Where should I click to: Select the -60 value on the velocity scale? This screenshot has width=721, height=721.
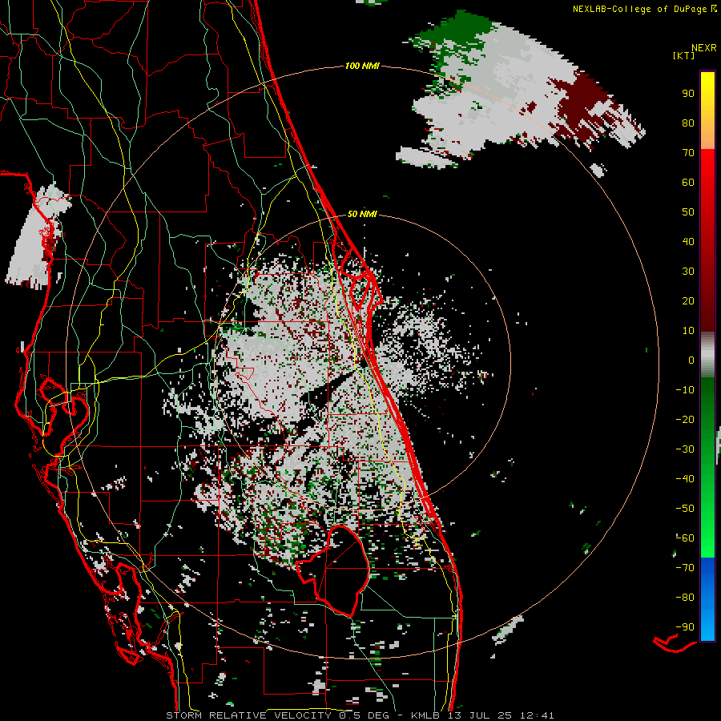(x=685, y=538)
